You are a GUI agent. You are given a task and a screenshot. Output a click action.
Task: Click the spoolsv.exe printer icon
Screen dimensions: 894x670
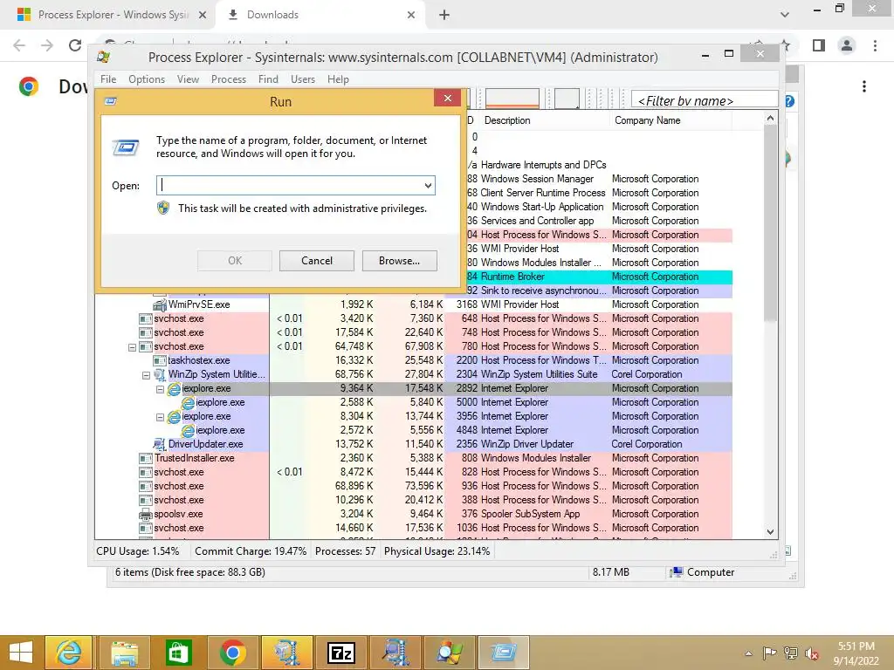146,514
